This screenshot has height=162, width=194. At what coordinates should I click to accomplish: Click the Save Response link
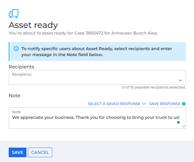[x=165, y=104]
